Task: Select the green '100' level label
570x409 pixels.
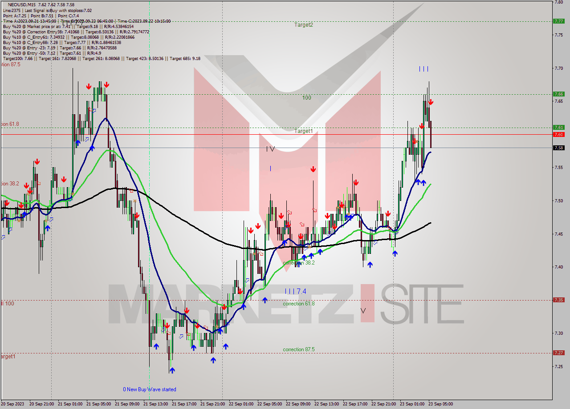Action: point(307,98)
